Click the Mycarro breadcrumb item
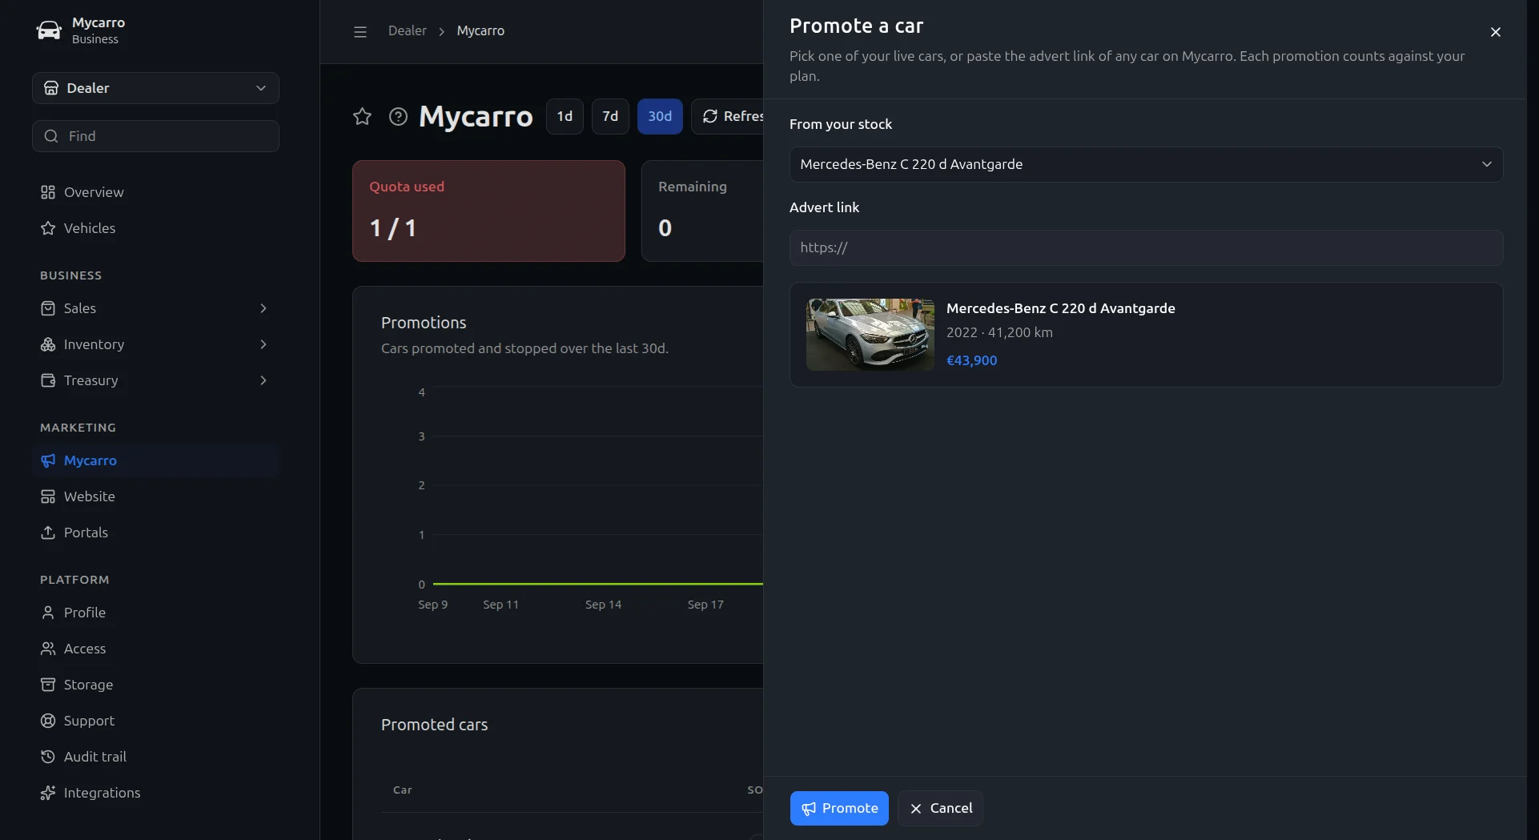Image resolution: width=1539 pixels, height=840 pixels. click(480, 30)
